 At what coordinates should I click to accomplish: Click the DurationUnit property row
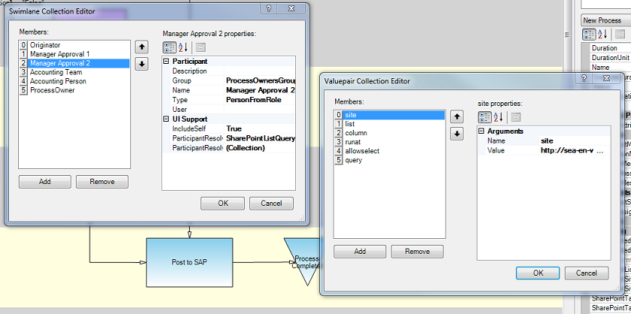click(610, 58)
